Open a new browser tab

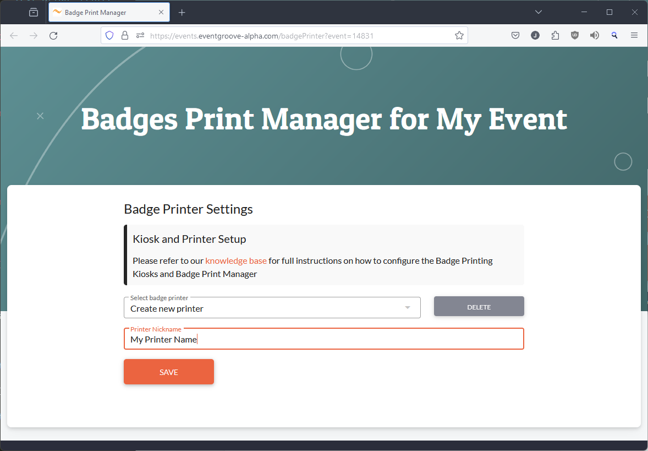182,12
